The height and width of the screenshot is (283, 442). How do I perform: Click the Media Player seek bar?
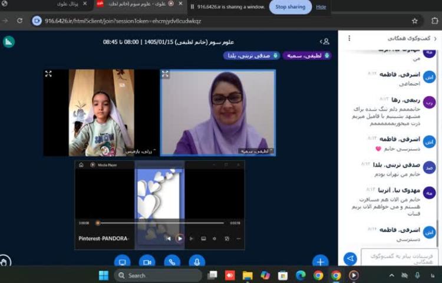[x=161, y=223]
